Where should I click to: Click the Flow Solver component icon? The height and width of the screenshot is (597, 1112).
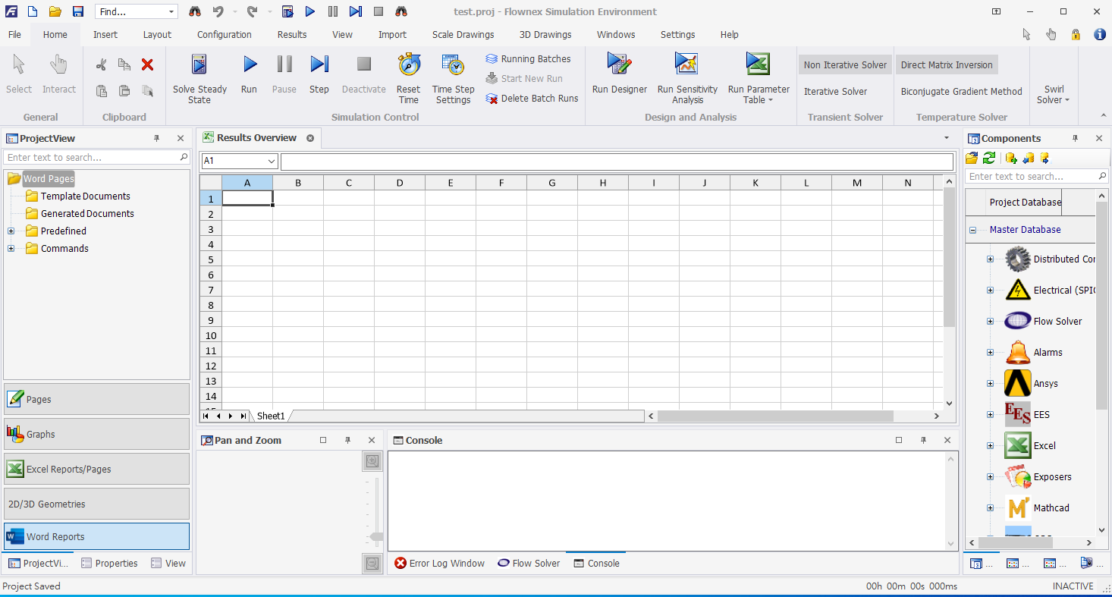[1017, 321]
